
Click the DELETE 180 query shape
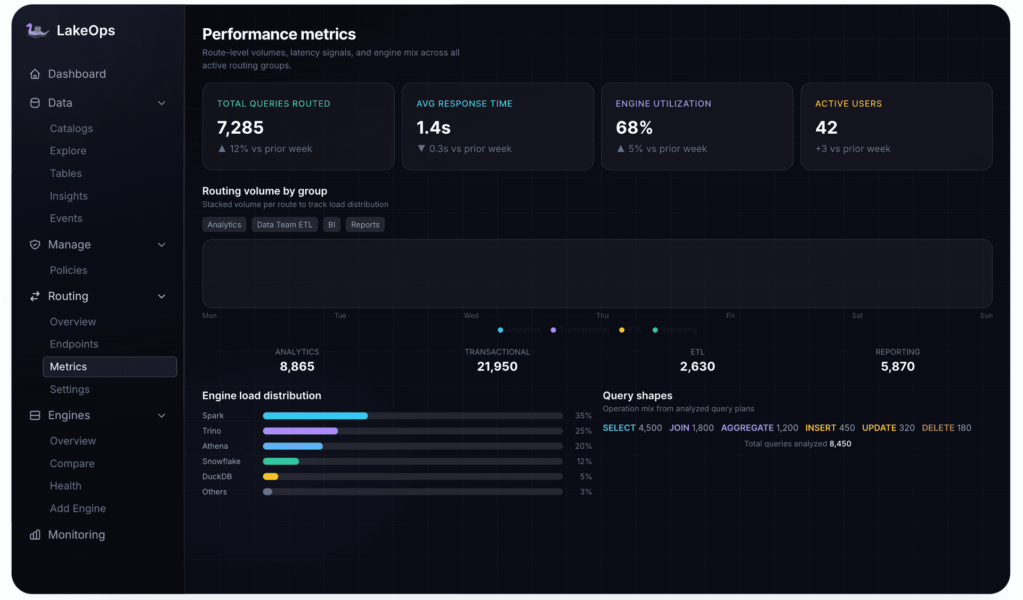[x=946, y=428]
